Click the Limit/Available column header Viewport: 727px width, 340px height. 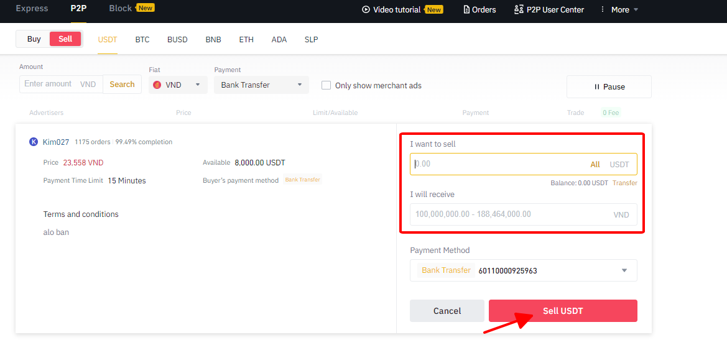click(x=335, y=113)
